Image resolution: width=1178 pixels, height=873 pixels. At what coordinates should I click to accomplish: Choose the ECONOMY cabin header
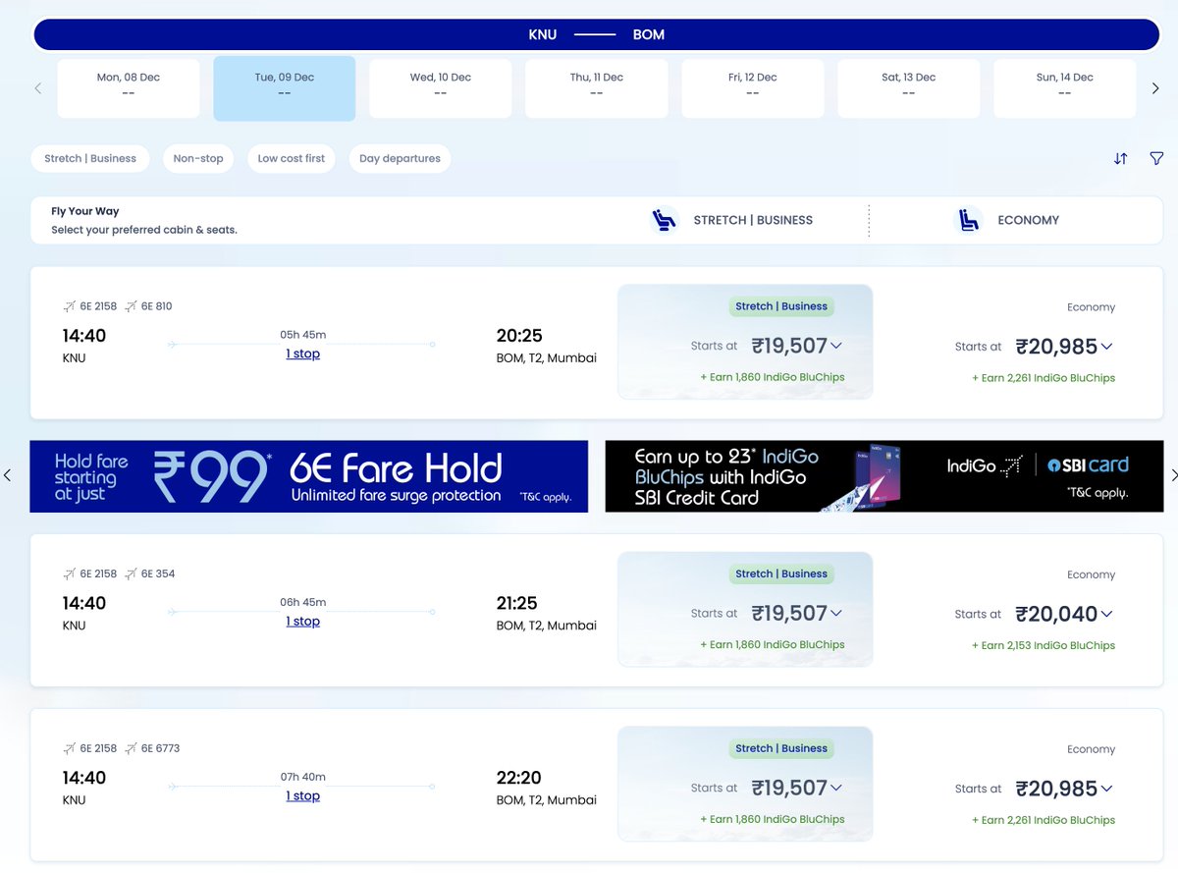point(1028,220)
